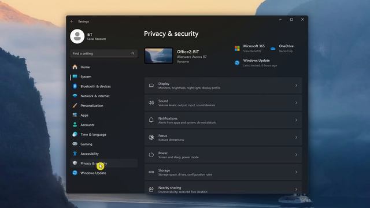Click OneDrive Backed up text
370x208 pixels.
click(x=286, y=51)
